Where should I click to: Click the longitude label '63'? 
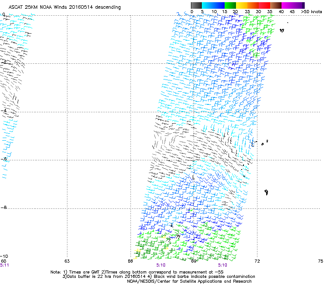(67, 261)
